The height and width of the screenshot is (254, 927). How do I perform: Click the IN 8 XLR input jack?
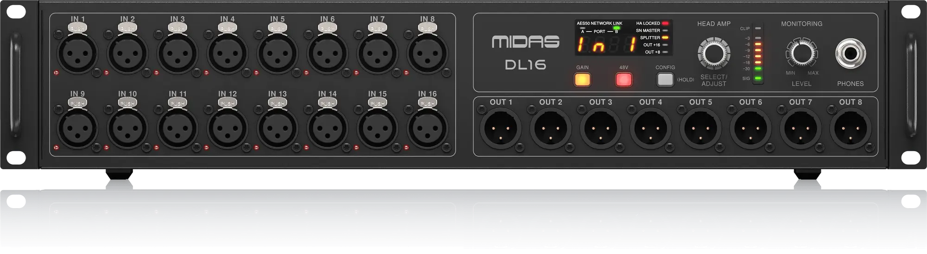coord(427,53)
